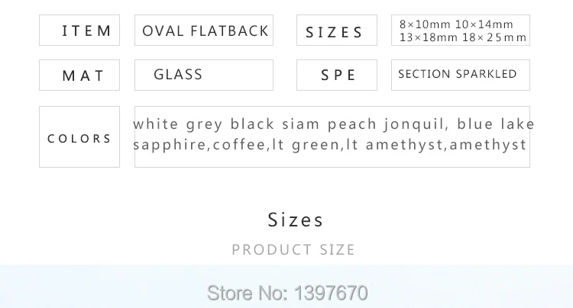The image size is (573, 308).
Task: Click the ITEM label box
Action: [79, 30]
